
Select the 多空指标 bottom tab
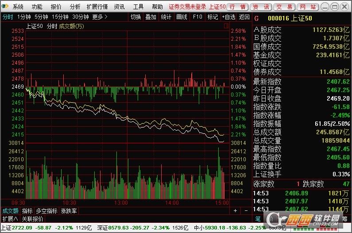pyautogui.click(x=46, y=211)
